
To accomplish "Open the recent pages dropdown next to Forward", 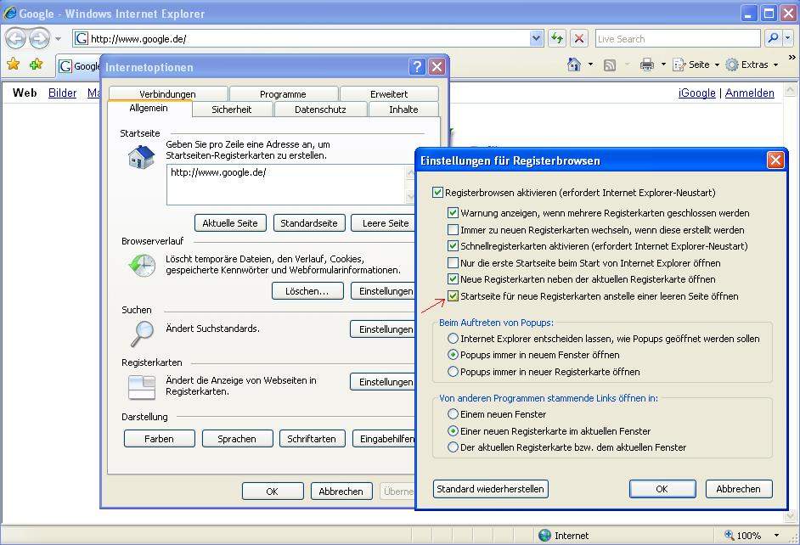I will tap(58, 39).
